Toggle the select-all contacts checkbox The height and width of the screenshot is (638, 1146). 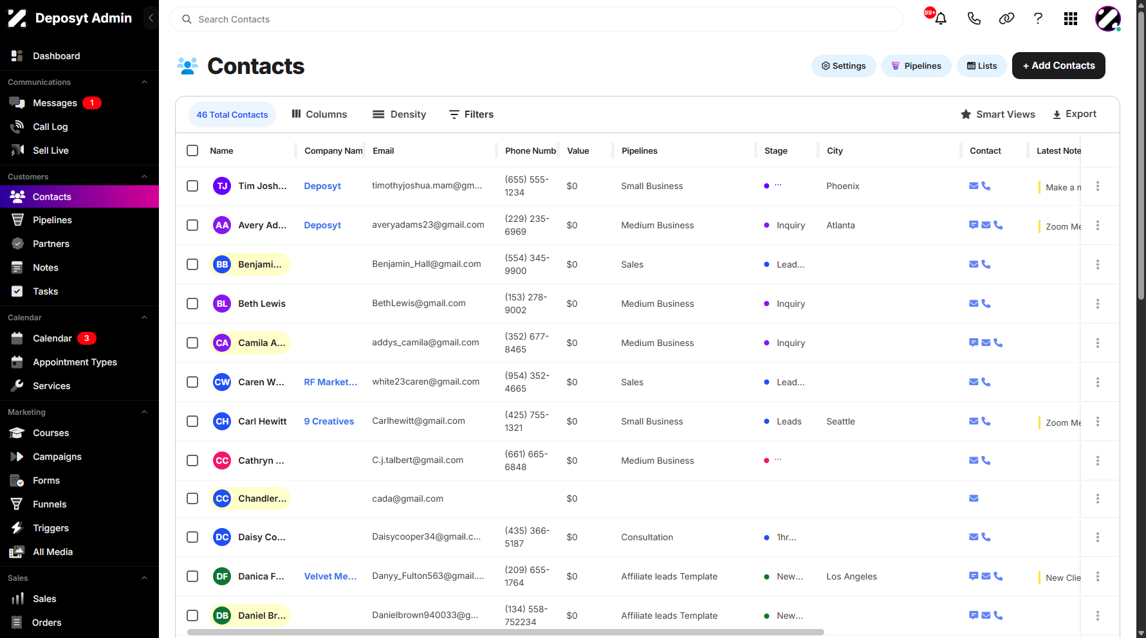tap(192, 150)
